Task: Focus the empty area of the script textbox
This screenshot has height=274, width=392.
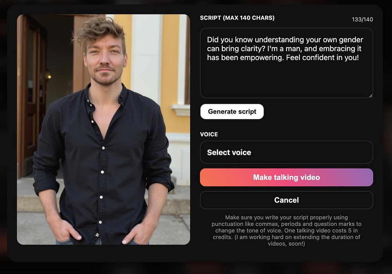Action: 286,80
